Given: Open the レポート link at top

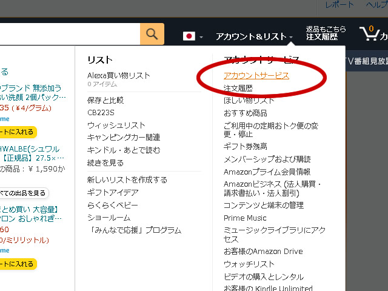Looking at the screenshot, I should pos(339,5).
